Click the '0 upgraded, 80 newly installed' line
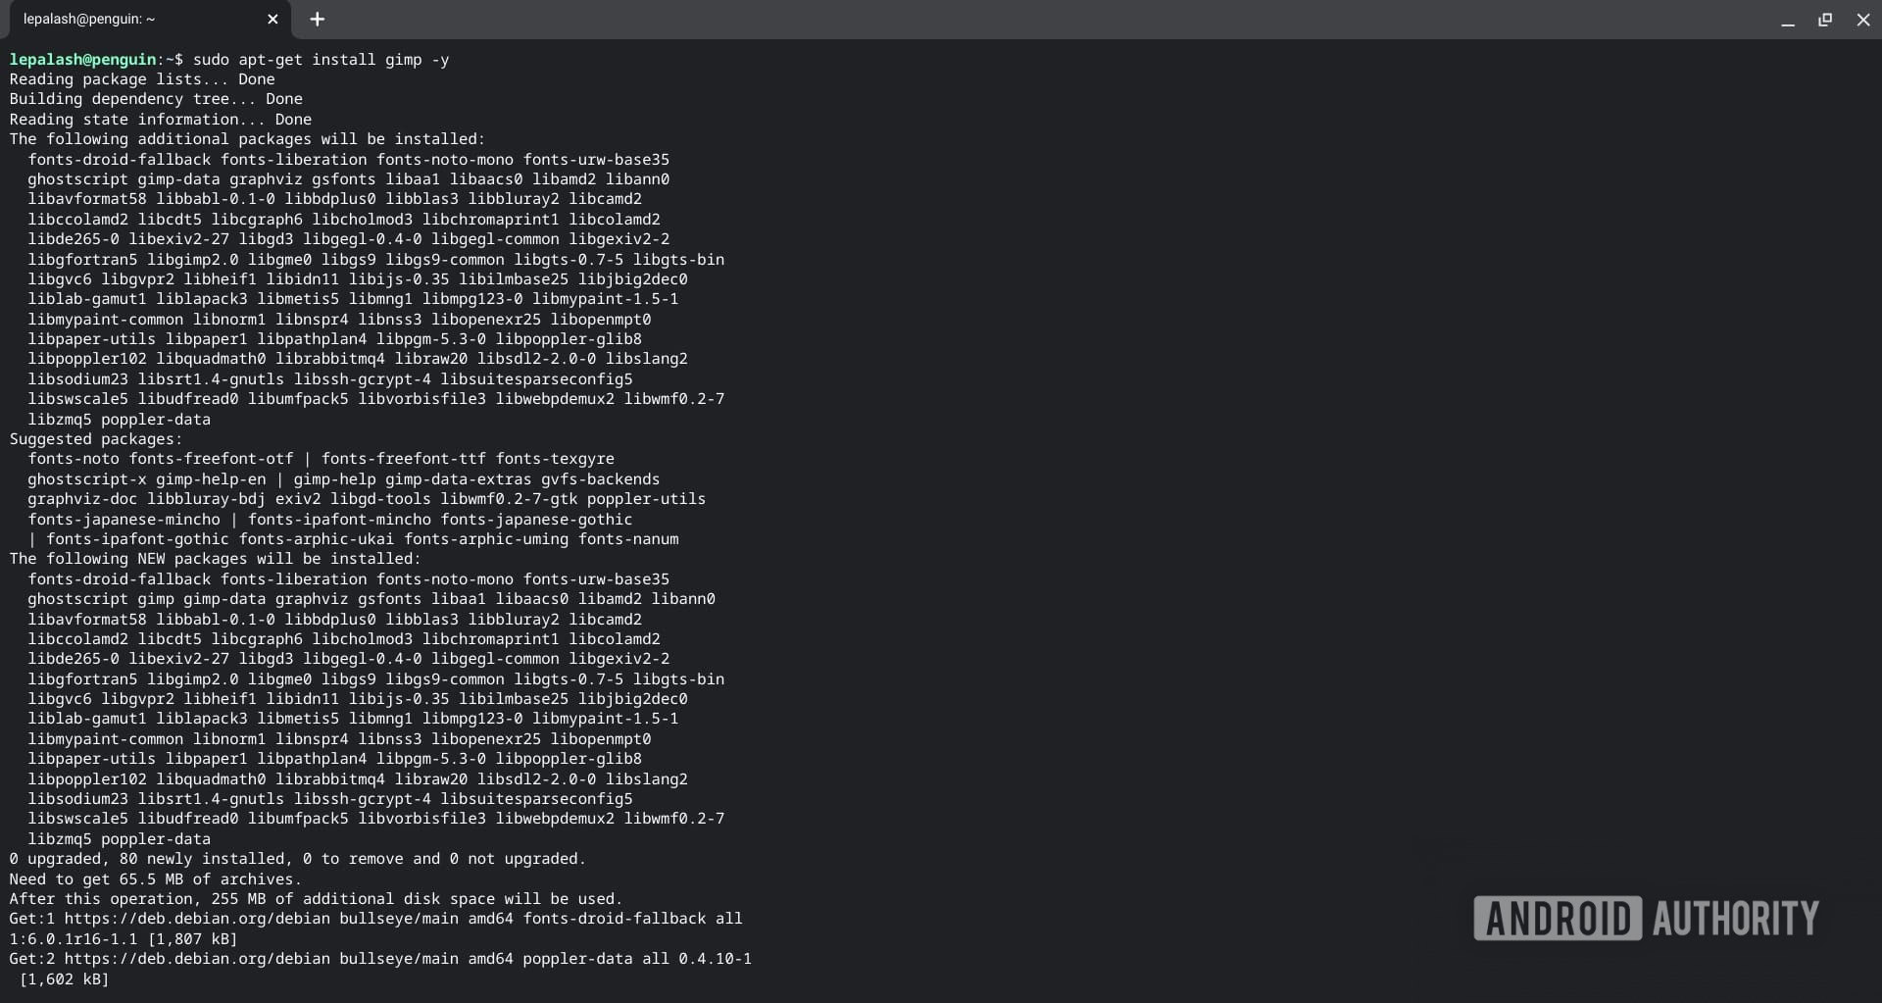This screenshot has width=1882, height=1003. click(x=297, y=859)
